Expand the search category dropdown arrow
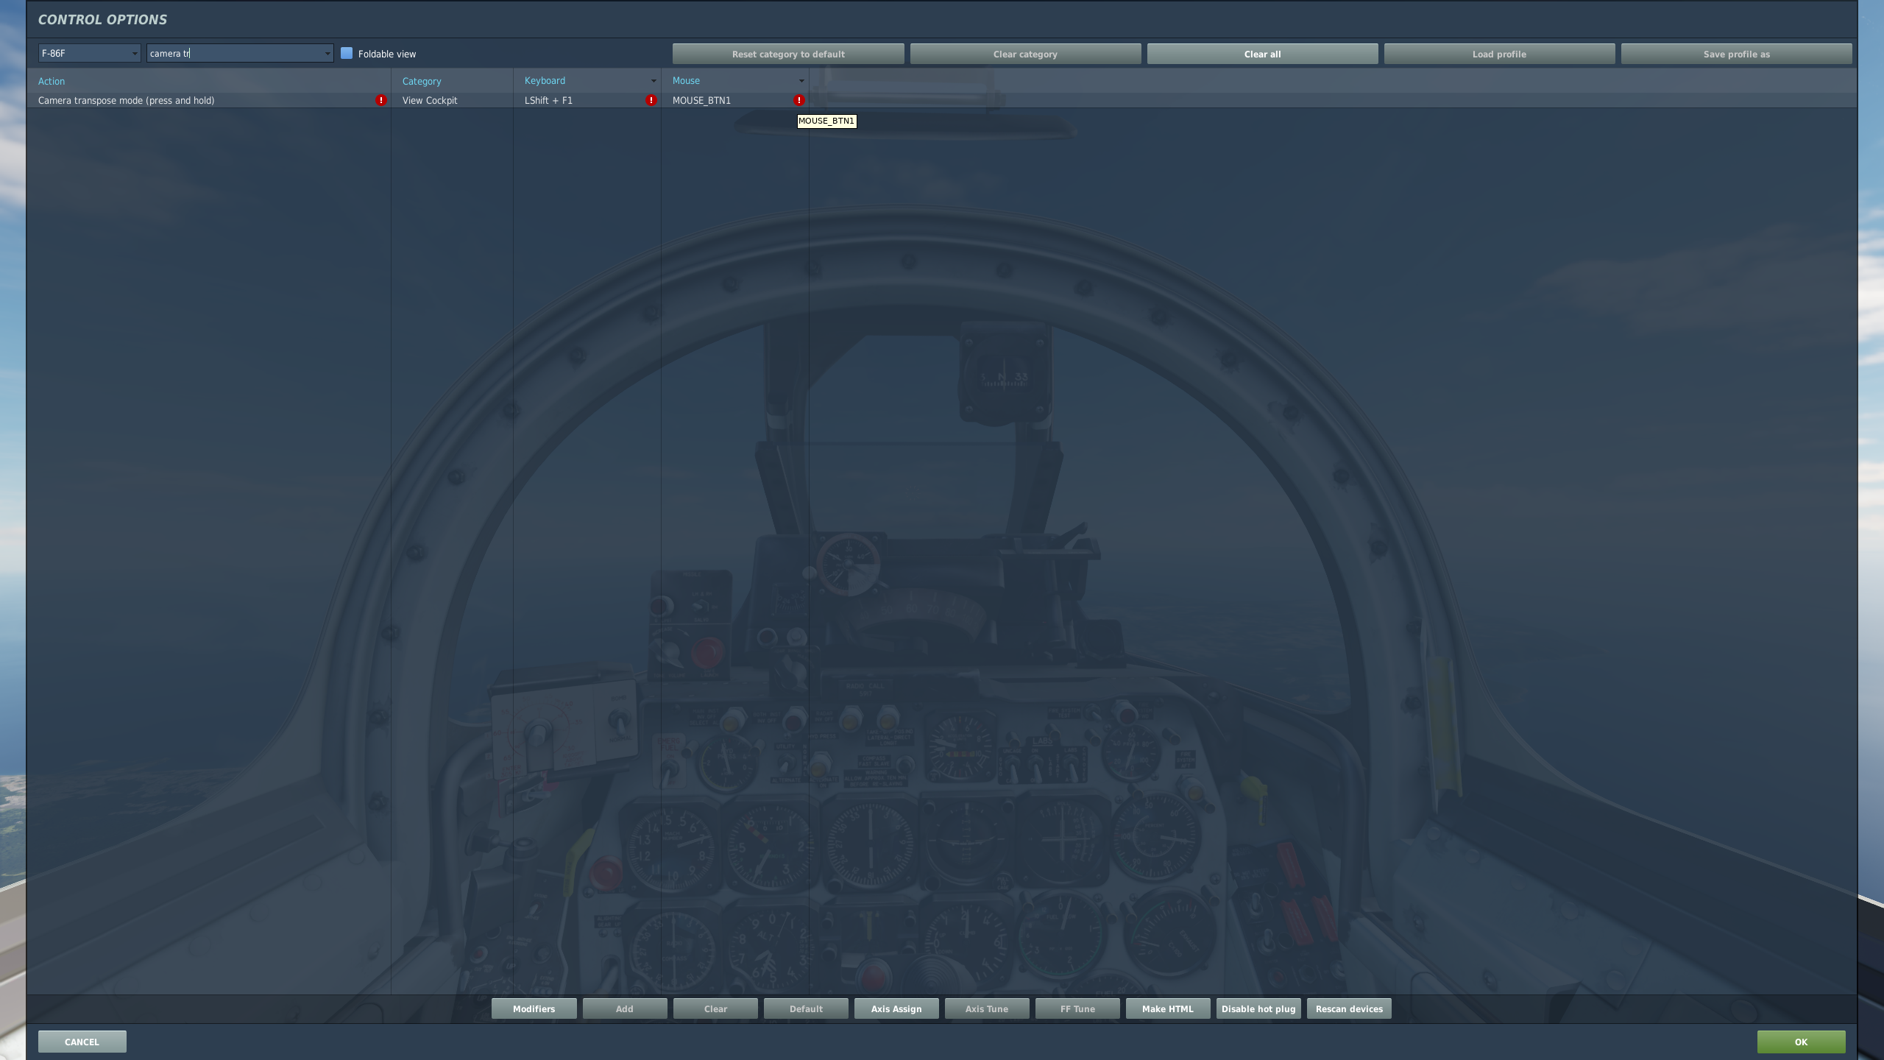1884x1060 pixels. [x=327, y=54]
